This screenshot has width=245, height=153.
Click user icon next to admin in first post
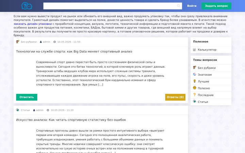pyautogui.click(x=41, y=42)
